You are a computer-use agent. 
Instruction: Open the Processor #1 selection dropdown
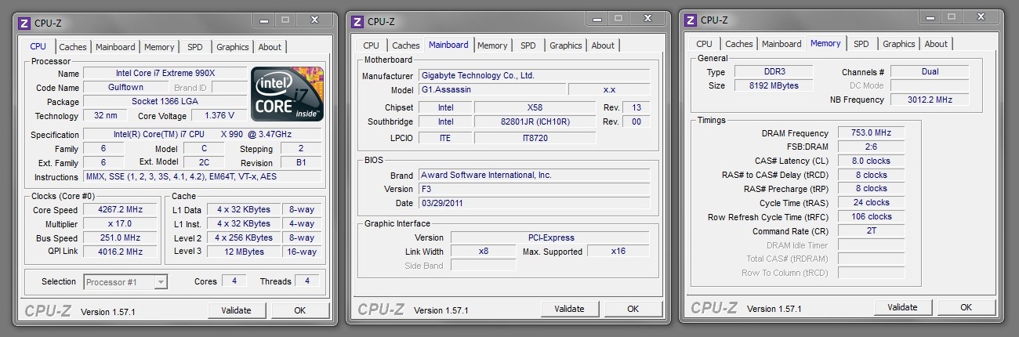[125, 282]
